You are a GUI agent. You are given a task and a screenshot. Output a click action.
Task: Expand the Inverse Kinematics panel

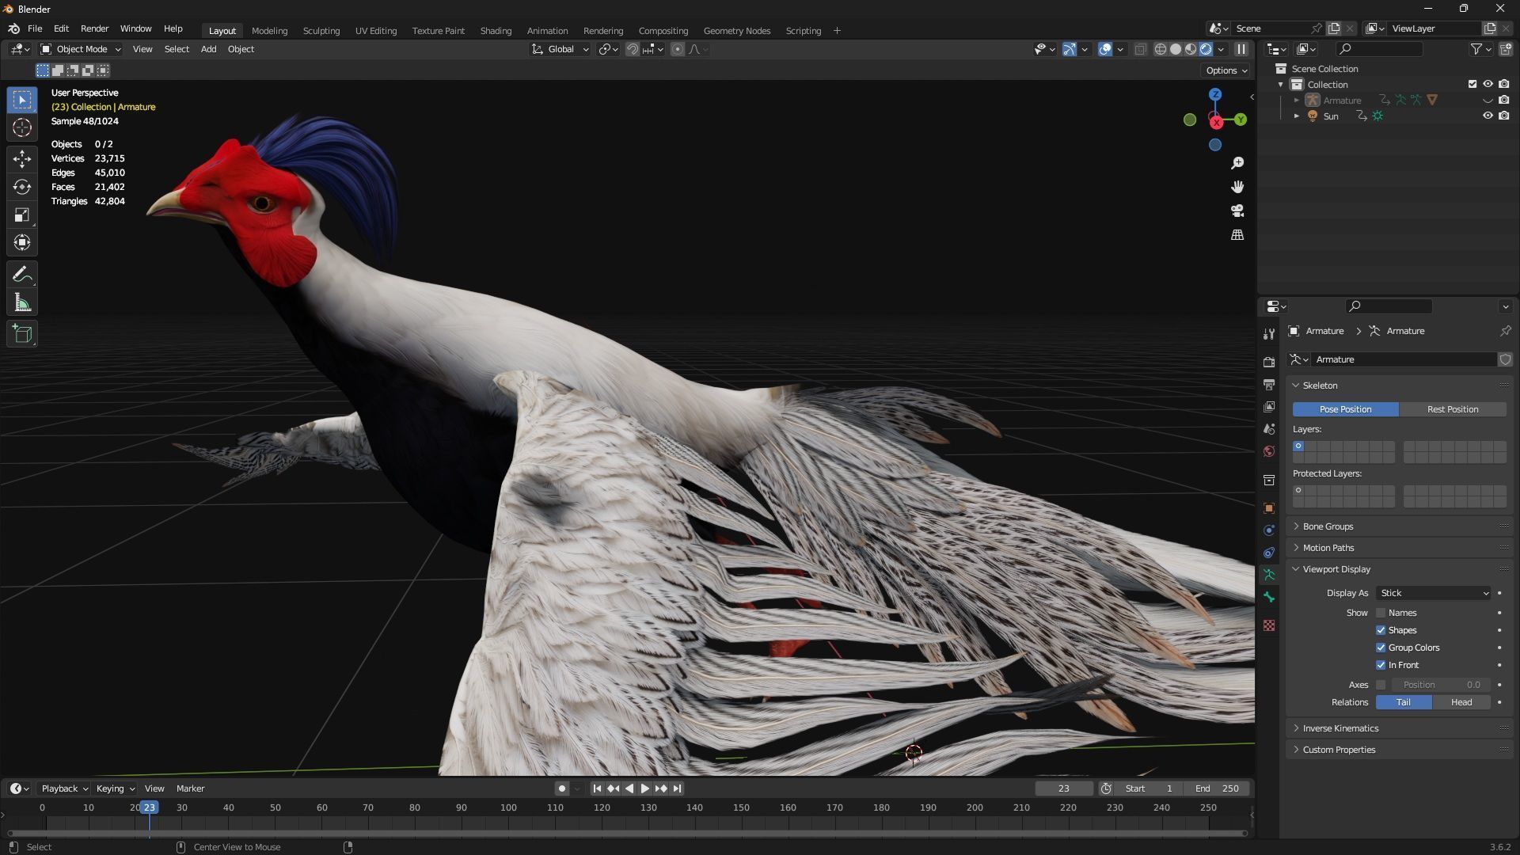pos(1340,728)
